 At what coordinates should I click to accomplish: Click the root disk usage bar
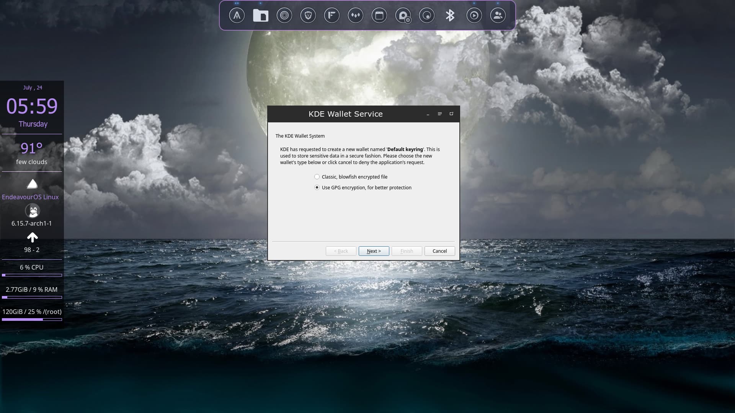pyautogui.click(x=32, y=319)
